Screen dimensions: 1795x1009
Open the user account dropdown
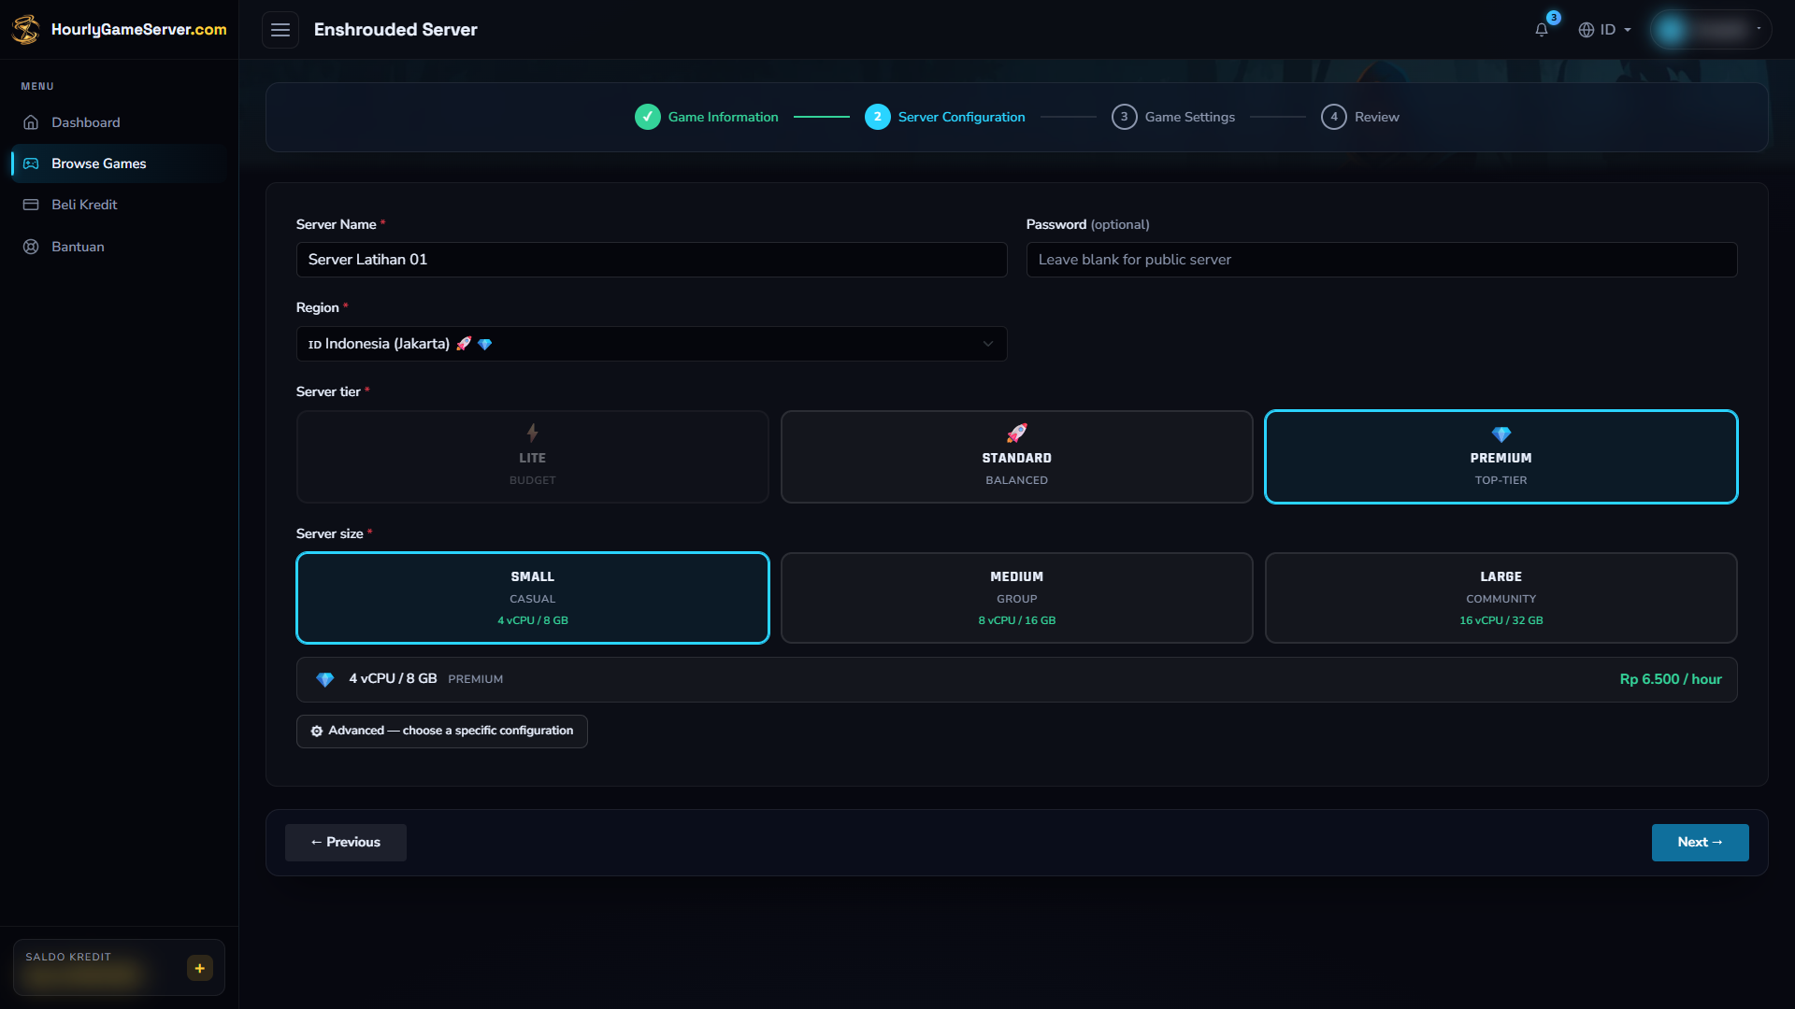(x=1711, y=30)
